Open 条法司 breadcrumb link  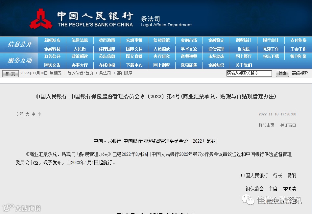tap(105, 73)
